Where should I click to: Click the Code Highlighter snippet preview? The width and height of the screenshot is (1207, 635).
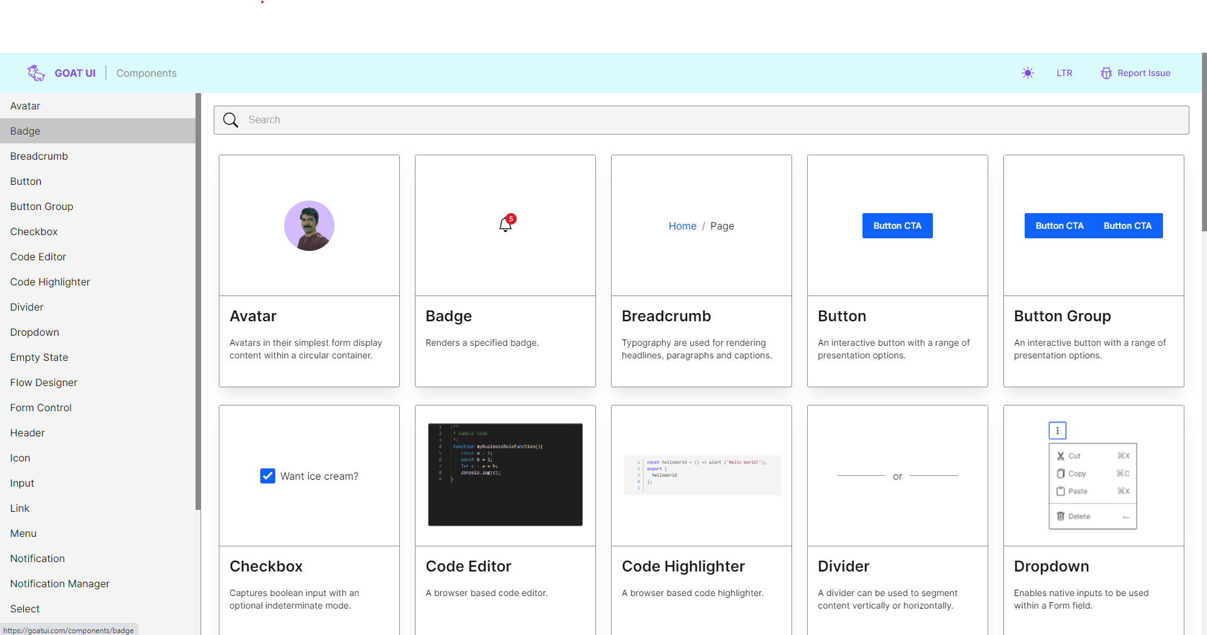tap(702, 475)
